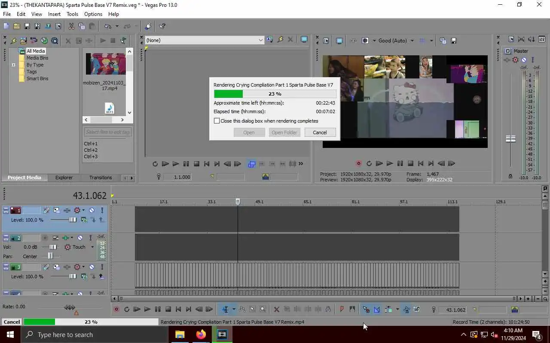Select the Tags folder in media tree
Viewport: 550px width, 343px height.
[x=31, y=72]
